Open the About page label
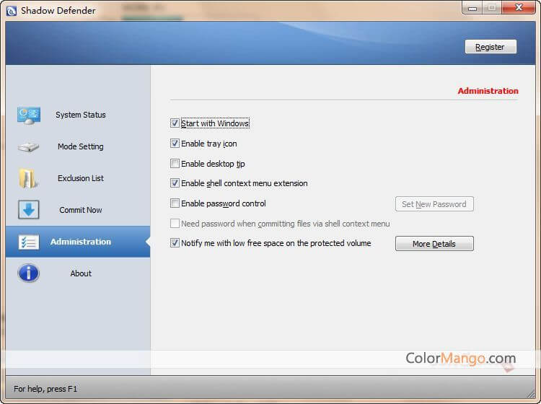This screenshot has height=404, width=541. point(81,273)
